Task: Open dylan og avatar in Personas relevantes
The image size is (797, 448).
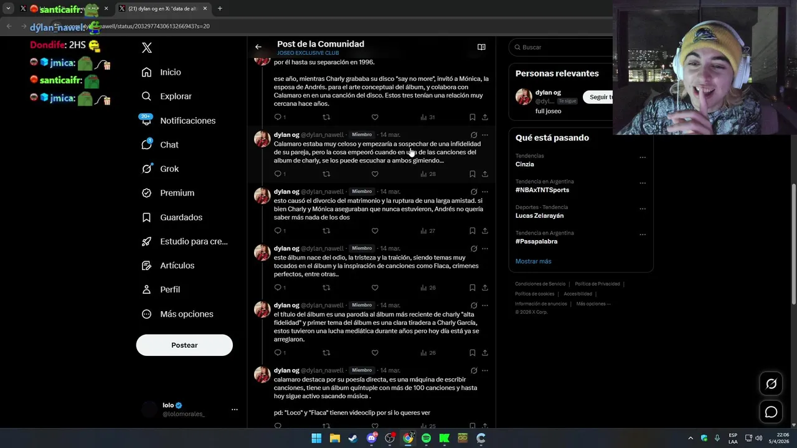Action: click(524, 96)
